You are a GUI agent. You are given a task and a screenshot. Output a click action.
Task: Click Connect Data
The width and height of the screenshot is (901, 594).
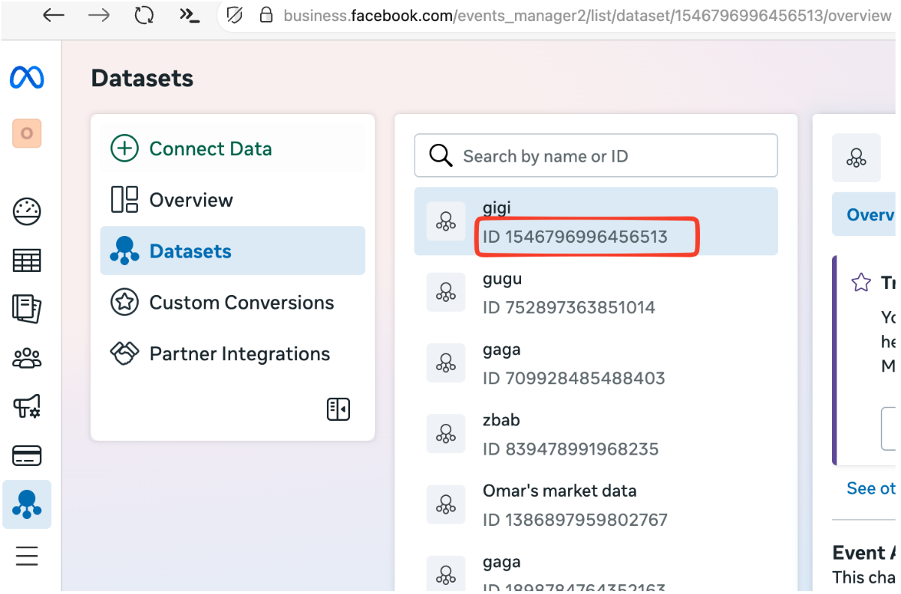coord(210,149)
